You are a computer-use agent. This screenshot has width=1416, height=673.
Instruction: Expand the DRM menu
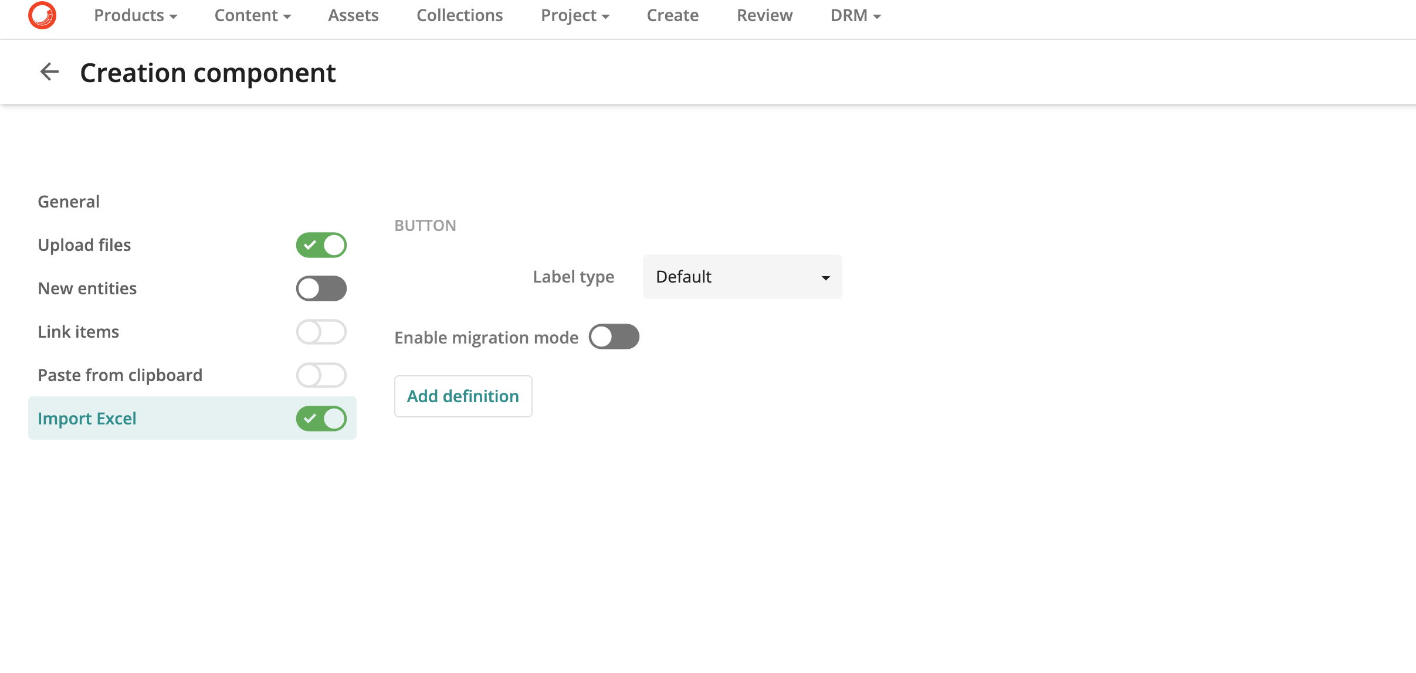pyautogui.click(x=856, y=15)
